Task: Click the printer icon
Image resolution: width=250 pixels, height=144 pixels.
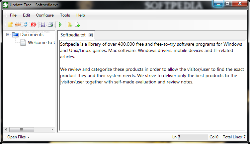Action: [50, 24]
